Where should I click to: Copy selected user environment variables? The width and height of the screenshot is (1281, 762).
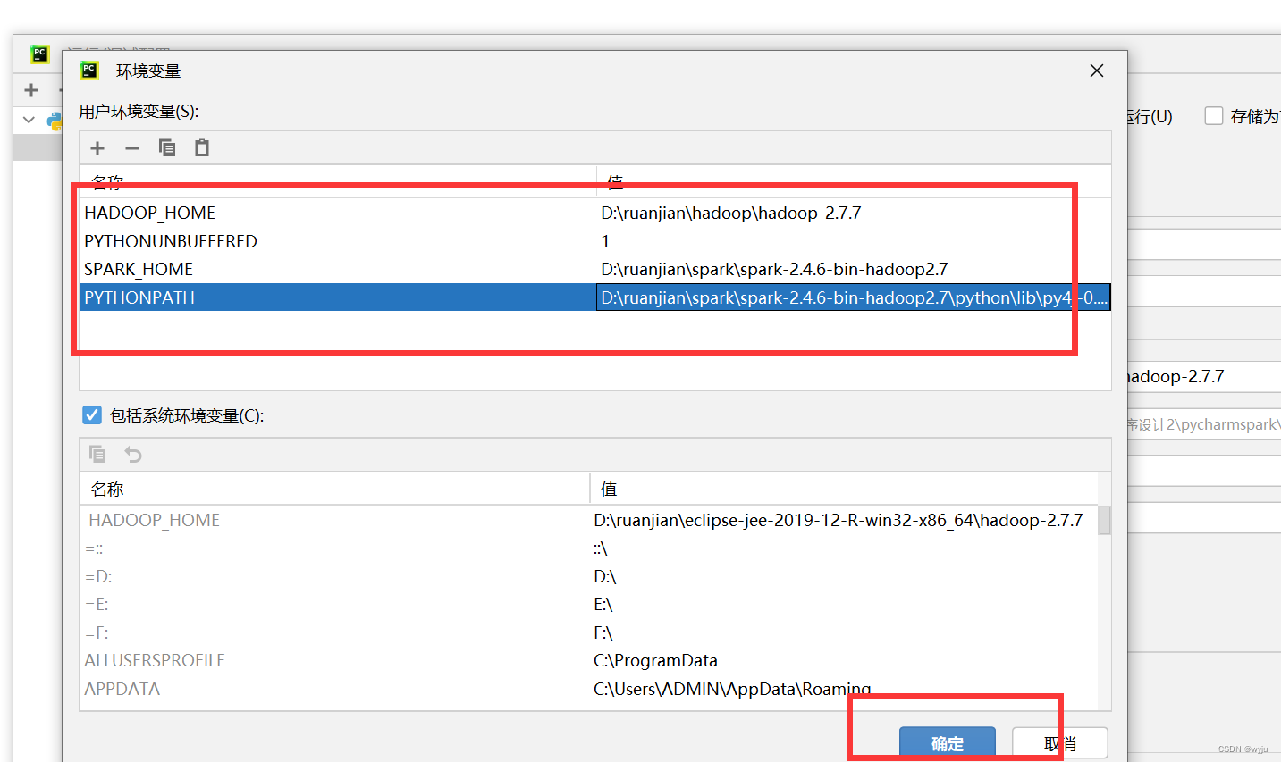pyautogui.click(x=167, y=148)
